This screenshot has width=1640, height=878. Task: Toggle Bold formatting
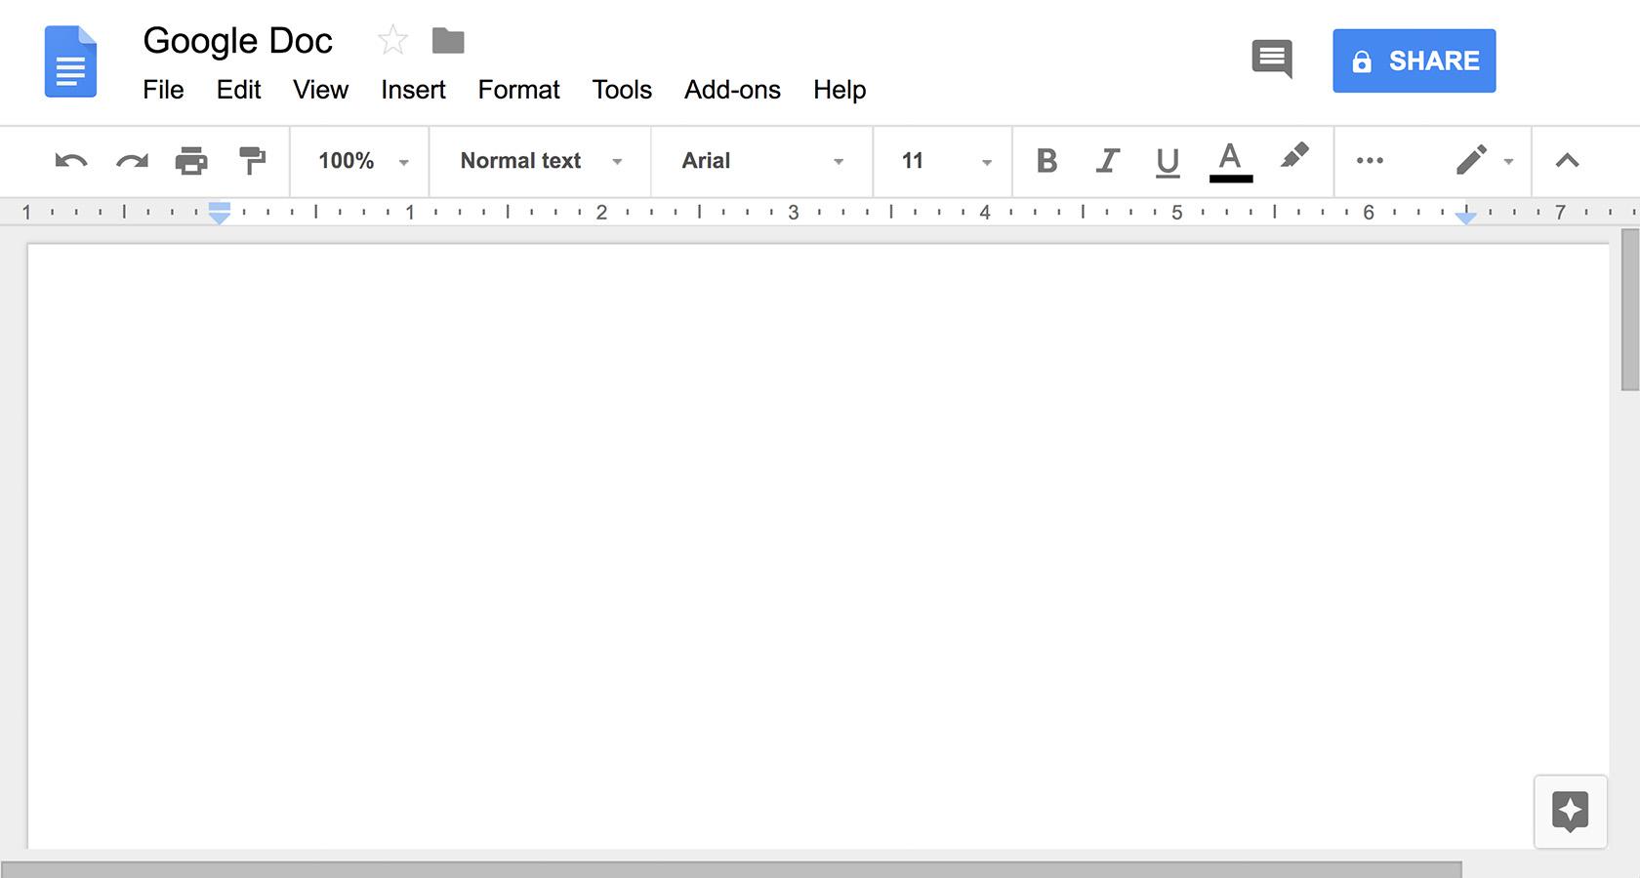(x=1046, y=161)
